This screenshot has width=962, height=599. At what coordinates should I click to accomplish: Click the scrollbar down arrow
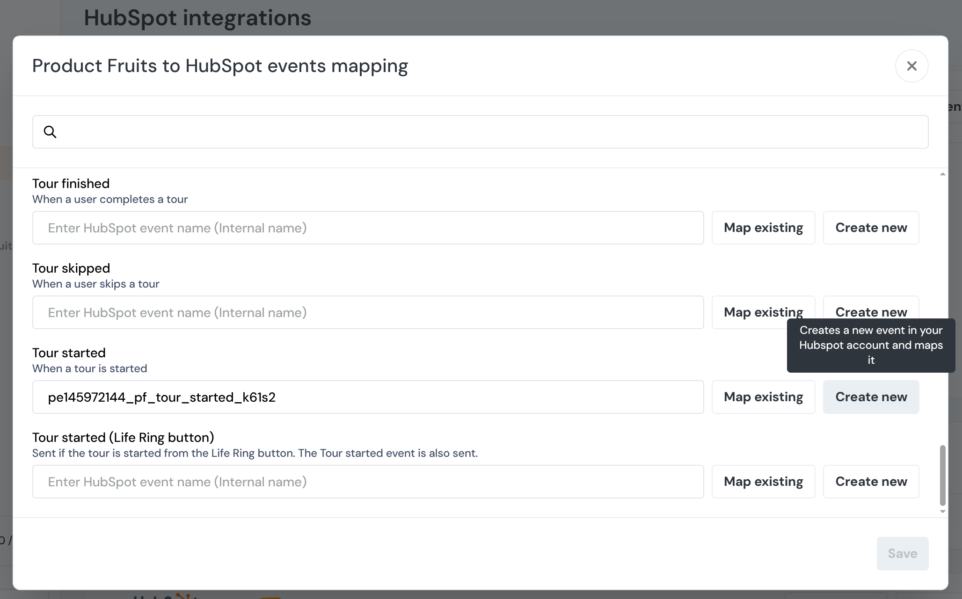click(x=942, y=512)
